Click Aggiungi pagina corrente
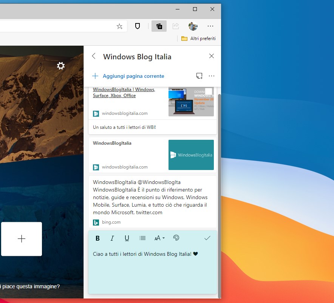This screenshot has width=334, height=303. pos(128,76)
